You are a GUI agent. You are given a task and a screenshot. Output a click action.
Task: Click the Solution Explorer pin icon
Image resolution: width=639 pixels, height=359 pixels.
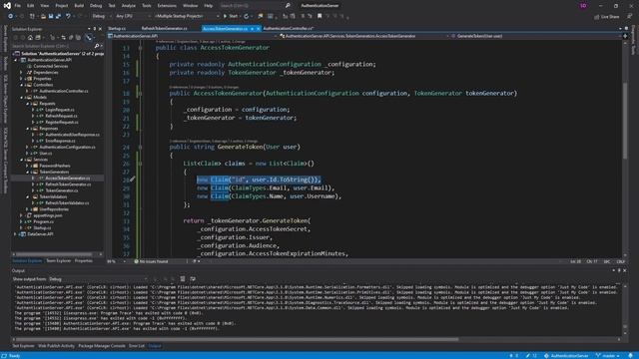tap(95, 29)
